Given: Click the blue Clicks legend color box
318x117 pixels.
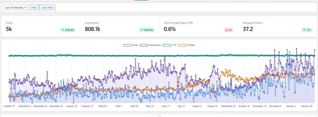Looking at the screenshot, I should point(127,45).
